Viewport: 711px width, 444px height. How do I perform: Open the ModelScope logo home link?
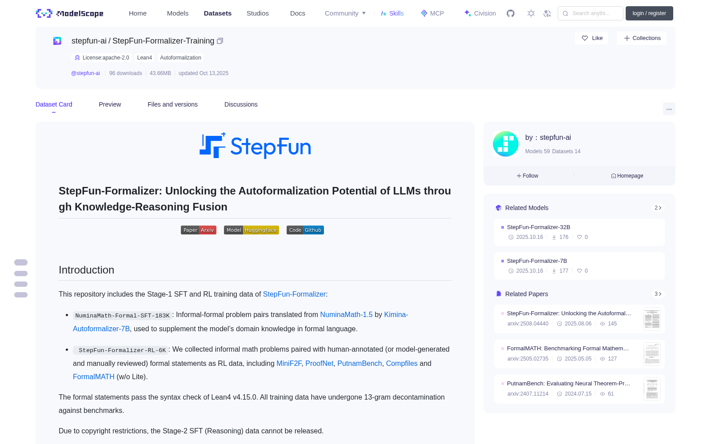tap(70, 13)
